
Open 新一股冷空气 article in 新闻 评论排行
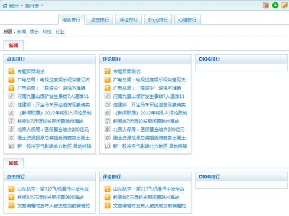point(150,146)
